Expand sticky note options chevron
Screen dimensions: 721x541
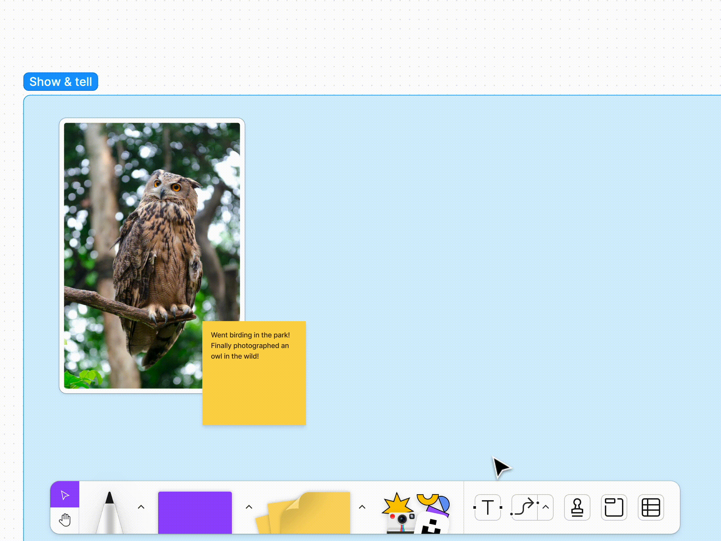click(x=362, y=507)
